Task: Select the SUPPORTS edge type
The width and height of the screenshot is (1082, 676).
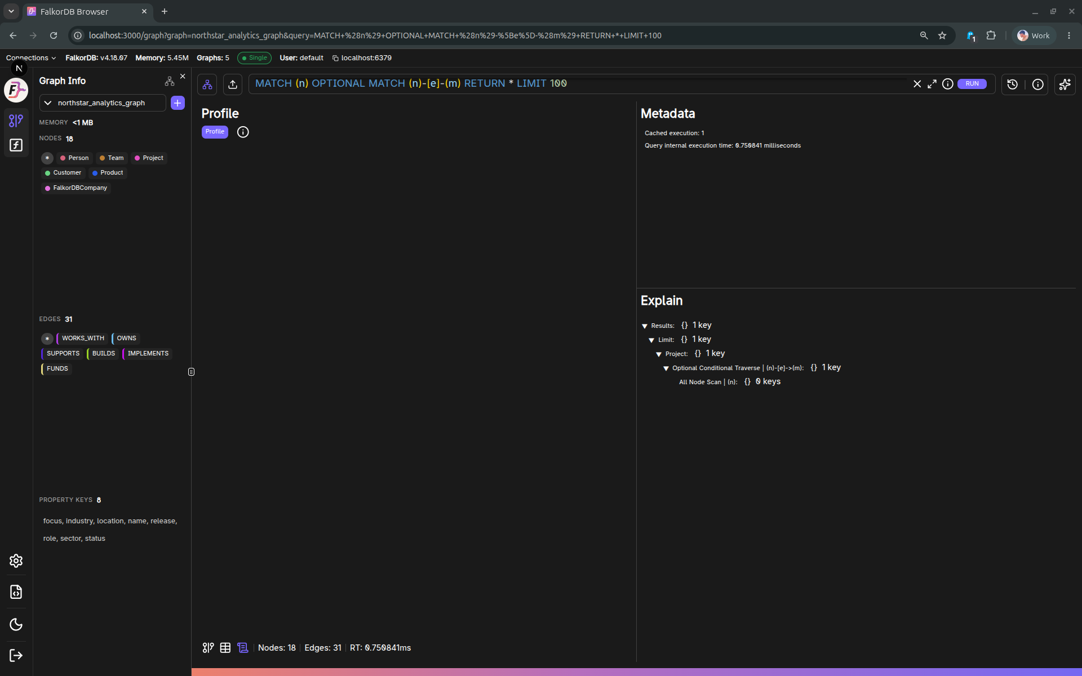Action: click(62, 354)
